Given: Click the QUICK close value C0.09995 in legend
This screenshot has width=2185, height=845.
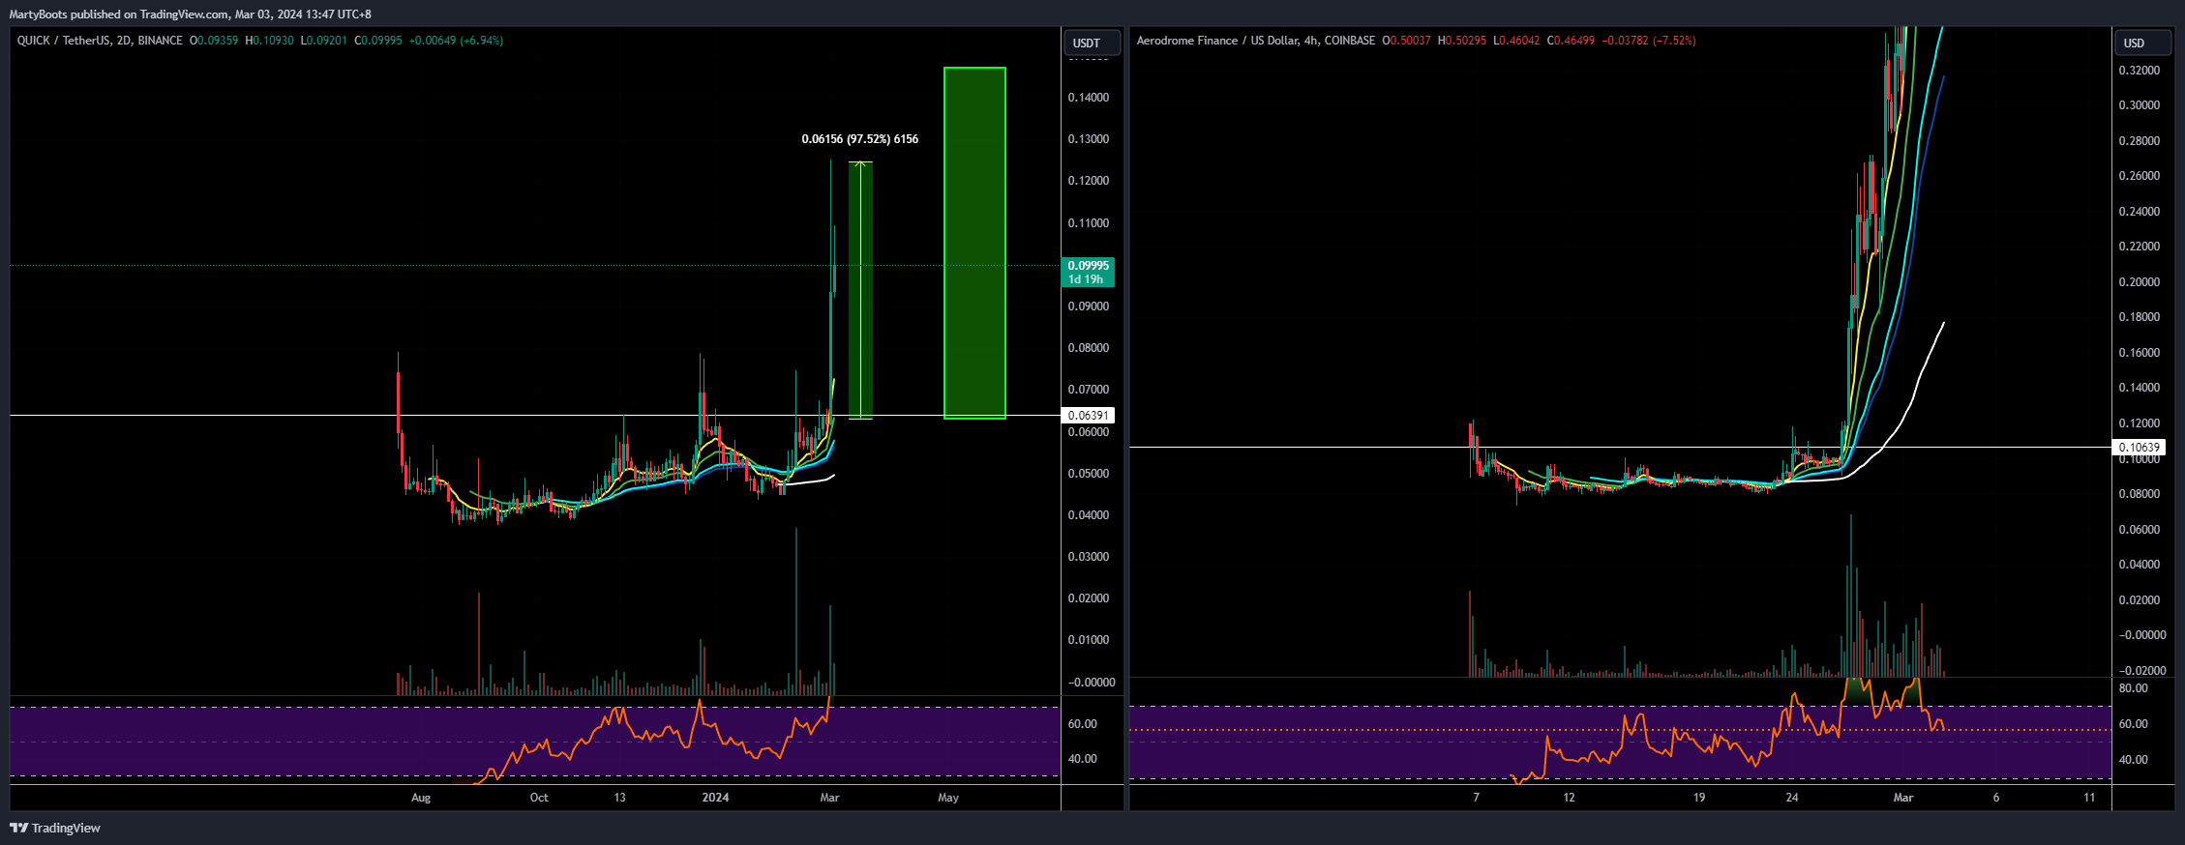Looking at the screenshot, I should pyautogui.click(x=378, y=41).
